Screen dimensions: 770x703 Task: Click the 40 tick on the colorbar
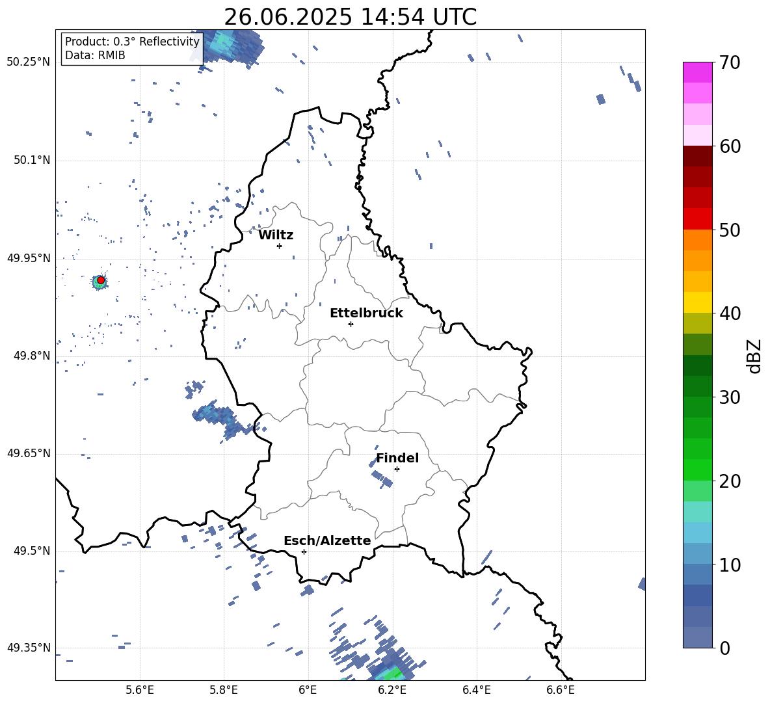(x=730, y=313)
